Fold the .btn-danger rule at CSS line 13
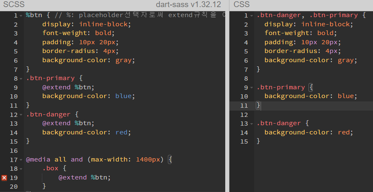 [x=252, y=124]
